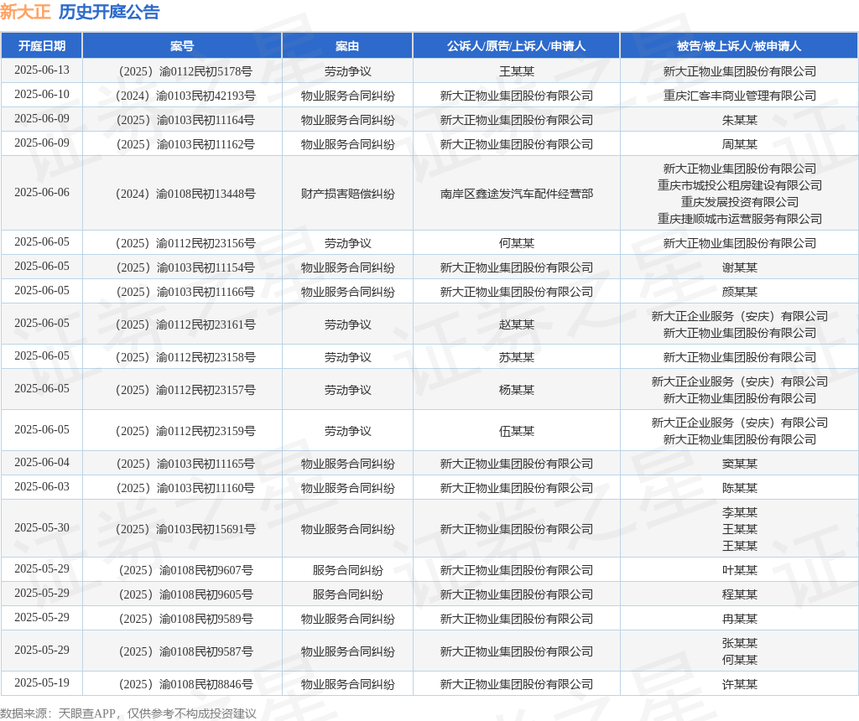The image size is (859, 721).
Task: Click plaintiff 杨某某
Action: click(516, 390)
